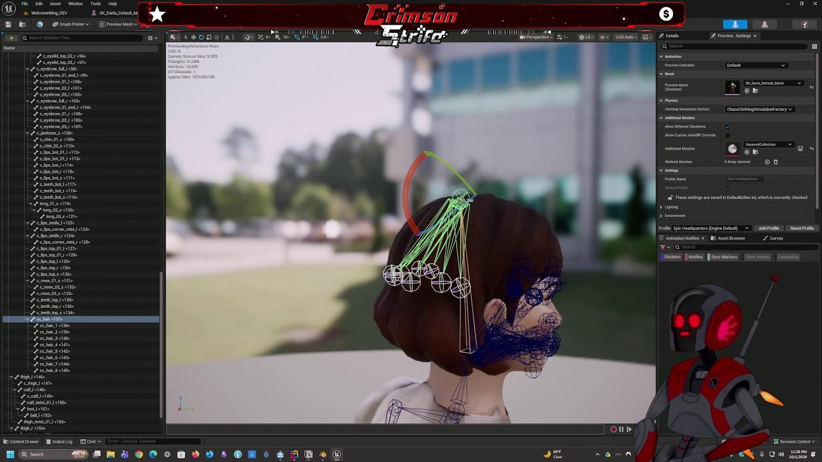Toggle the Sync Markers asset filter
The height and width of the screenshot is (462, 822).
[x=723, y=257]
